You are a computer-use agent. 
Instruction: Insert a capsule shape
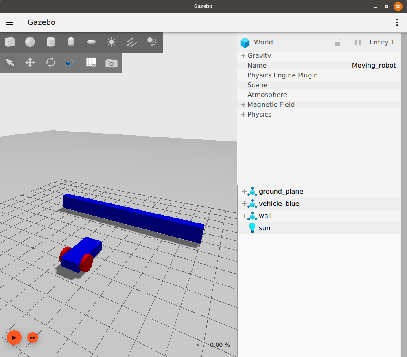pos(71,42)
